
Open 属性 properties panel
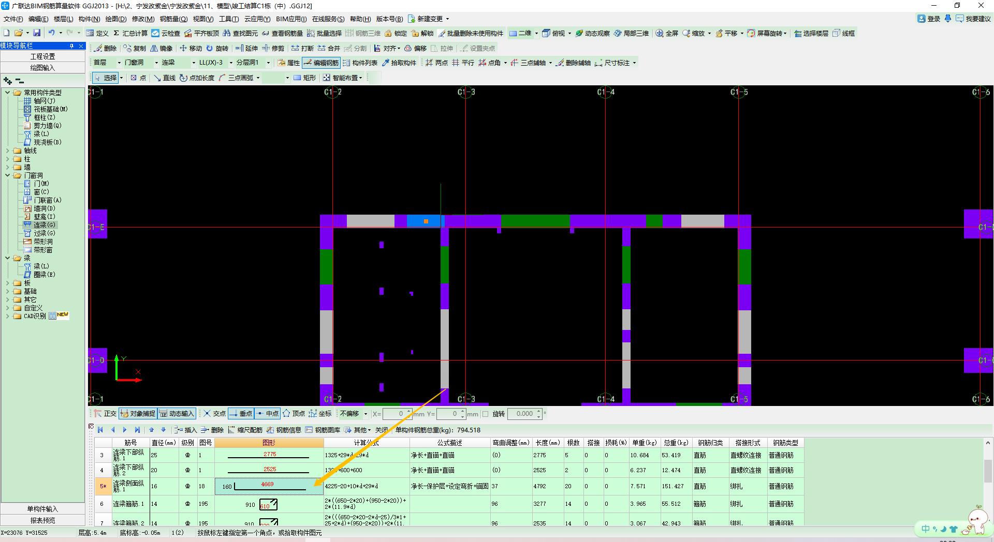[x=289, y=63]
